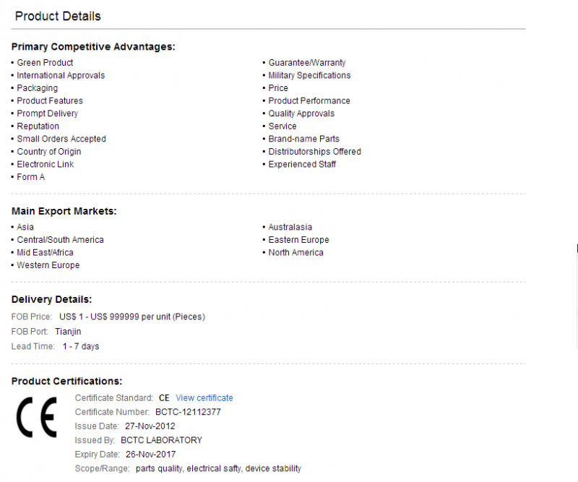Select the Green Product advantage item
578x482 pixels.
tap(45, 63)
